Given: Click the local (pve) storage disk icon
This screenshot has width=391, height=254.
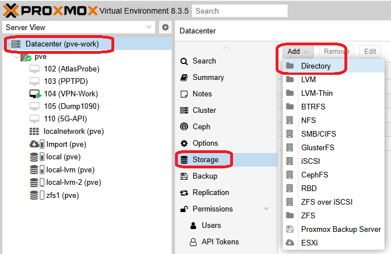Looking at the screenshot, I should pos(34,157).
